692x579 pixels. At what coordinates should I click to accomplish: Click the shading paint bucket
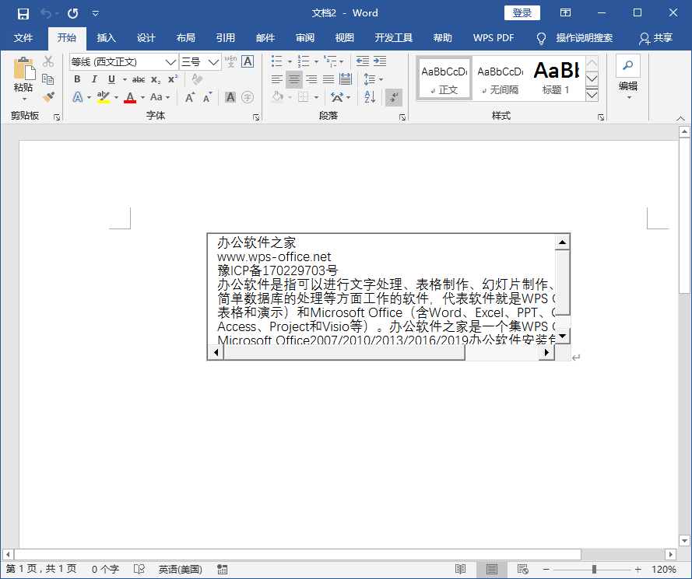(x=277, y=97)
